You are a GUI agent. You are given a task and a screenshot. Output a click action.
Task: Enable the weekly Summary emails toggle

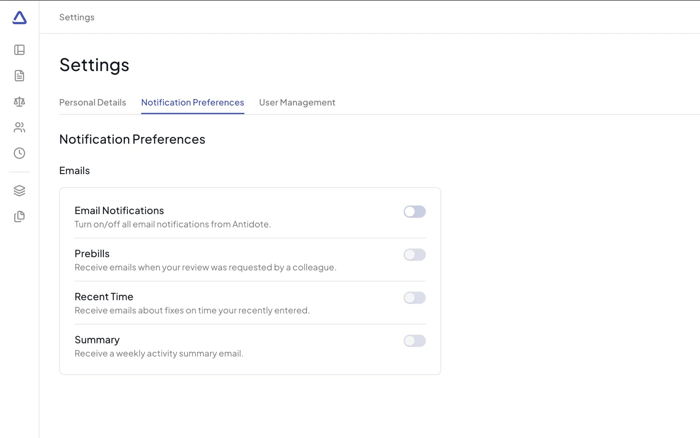(415, 341)
